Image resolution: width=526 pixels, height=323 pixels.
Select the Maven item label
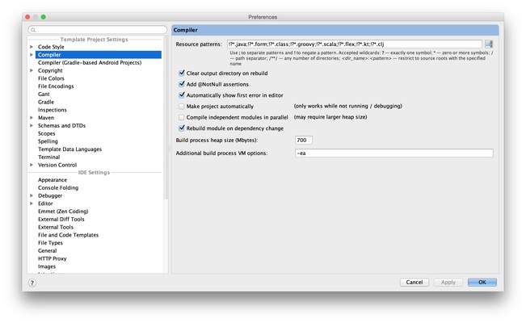[46, 118]
